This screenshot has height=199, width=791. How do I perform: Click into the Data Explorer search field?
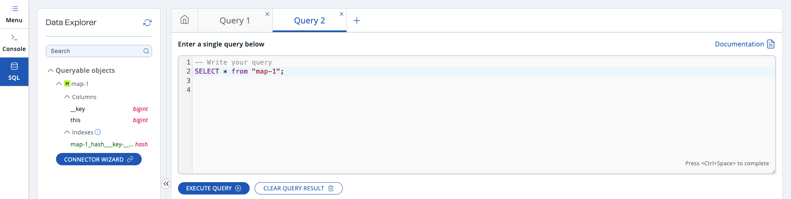coord(95,51)
